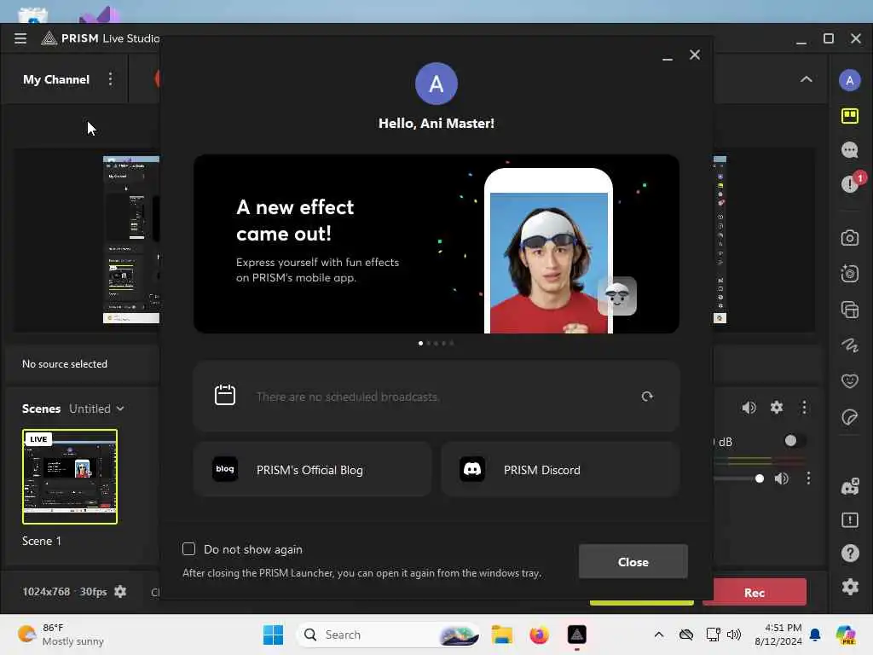Click the Scene 1 name label
This screenshot has width=873, height=655.
coord(42,541)
